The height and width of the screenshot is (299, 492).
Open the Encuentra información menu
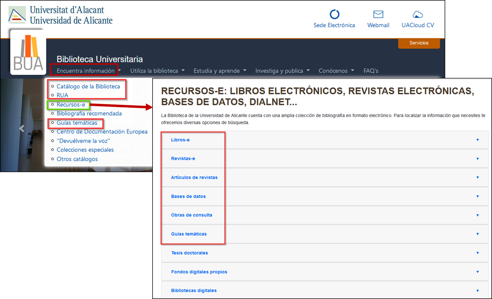(x=86, y=71)
